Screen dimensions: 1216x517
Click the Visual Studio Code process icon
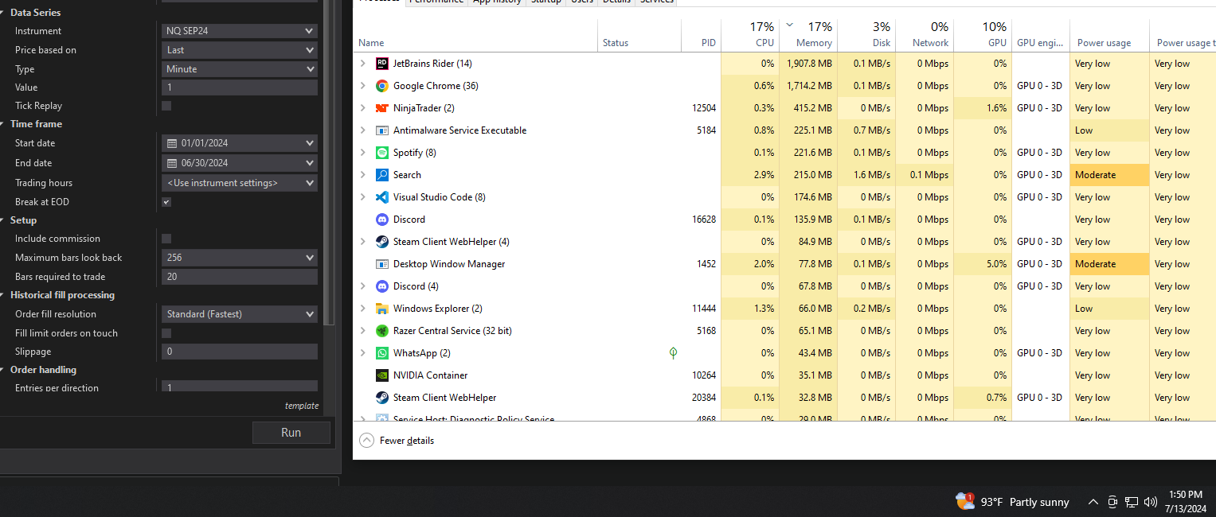tap(382, 197)
